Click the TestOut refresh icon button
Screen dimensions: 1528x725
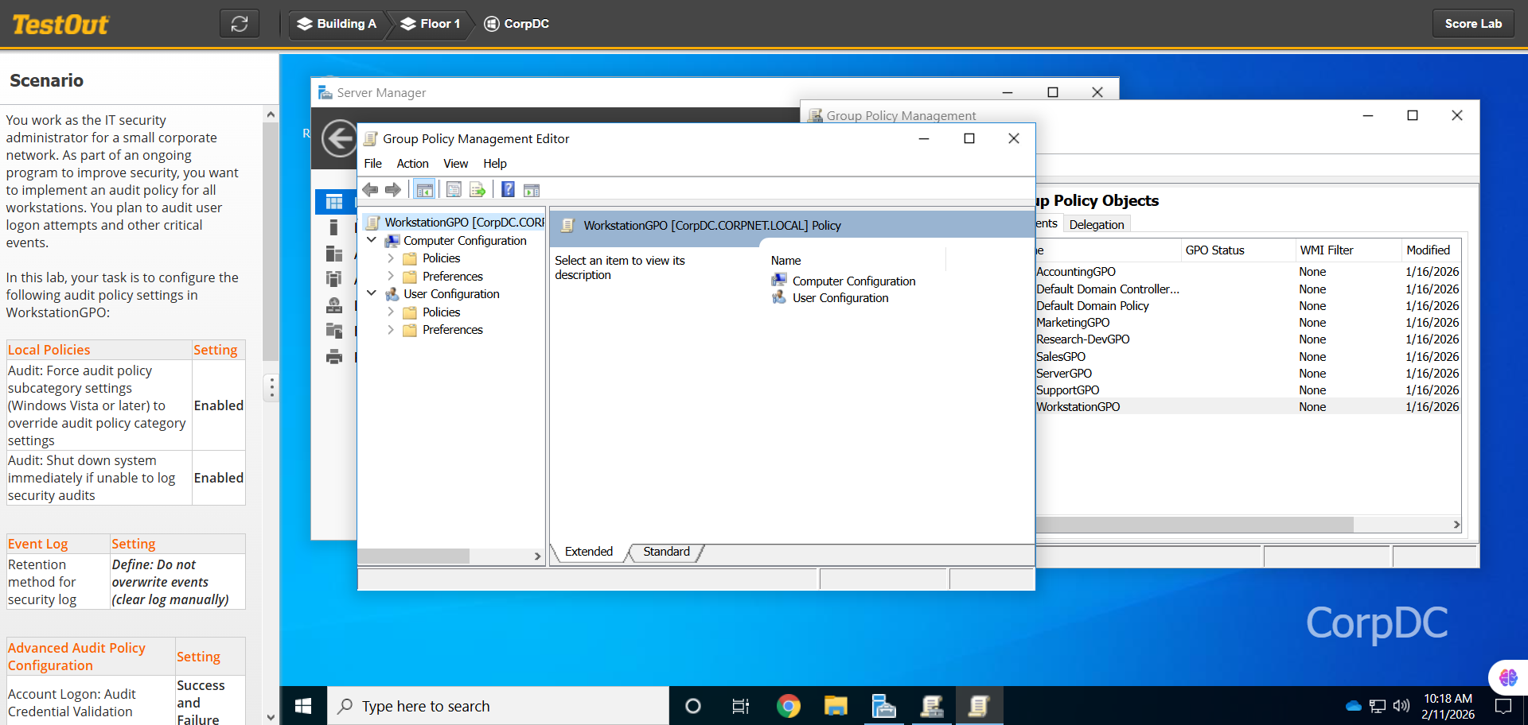(240, 24)
